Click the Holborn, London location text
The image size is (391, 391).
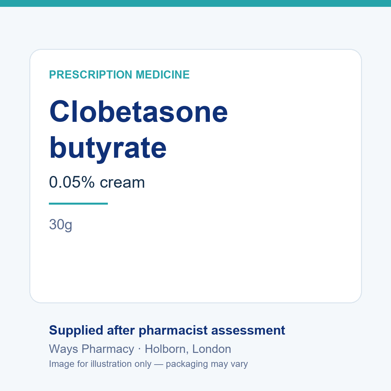188,349
